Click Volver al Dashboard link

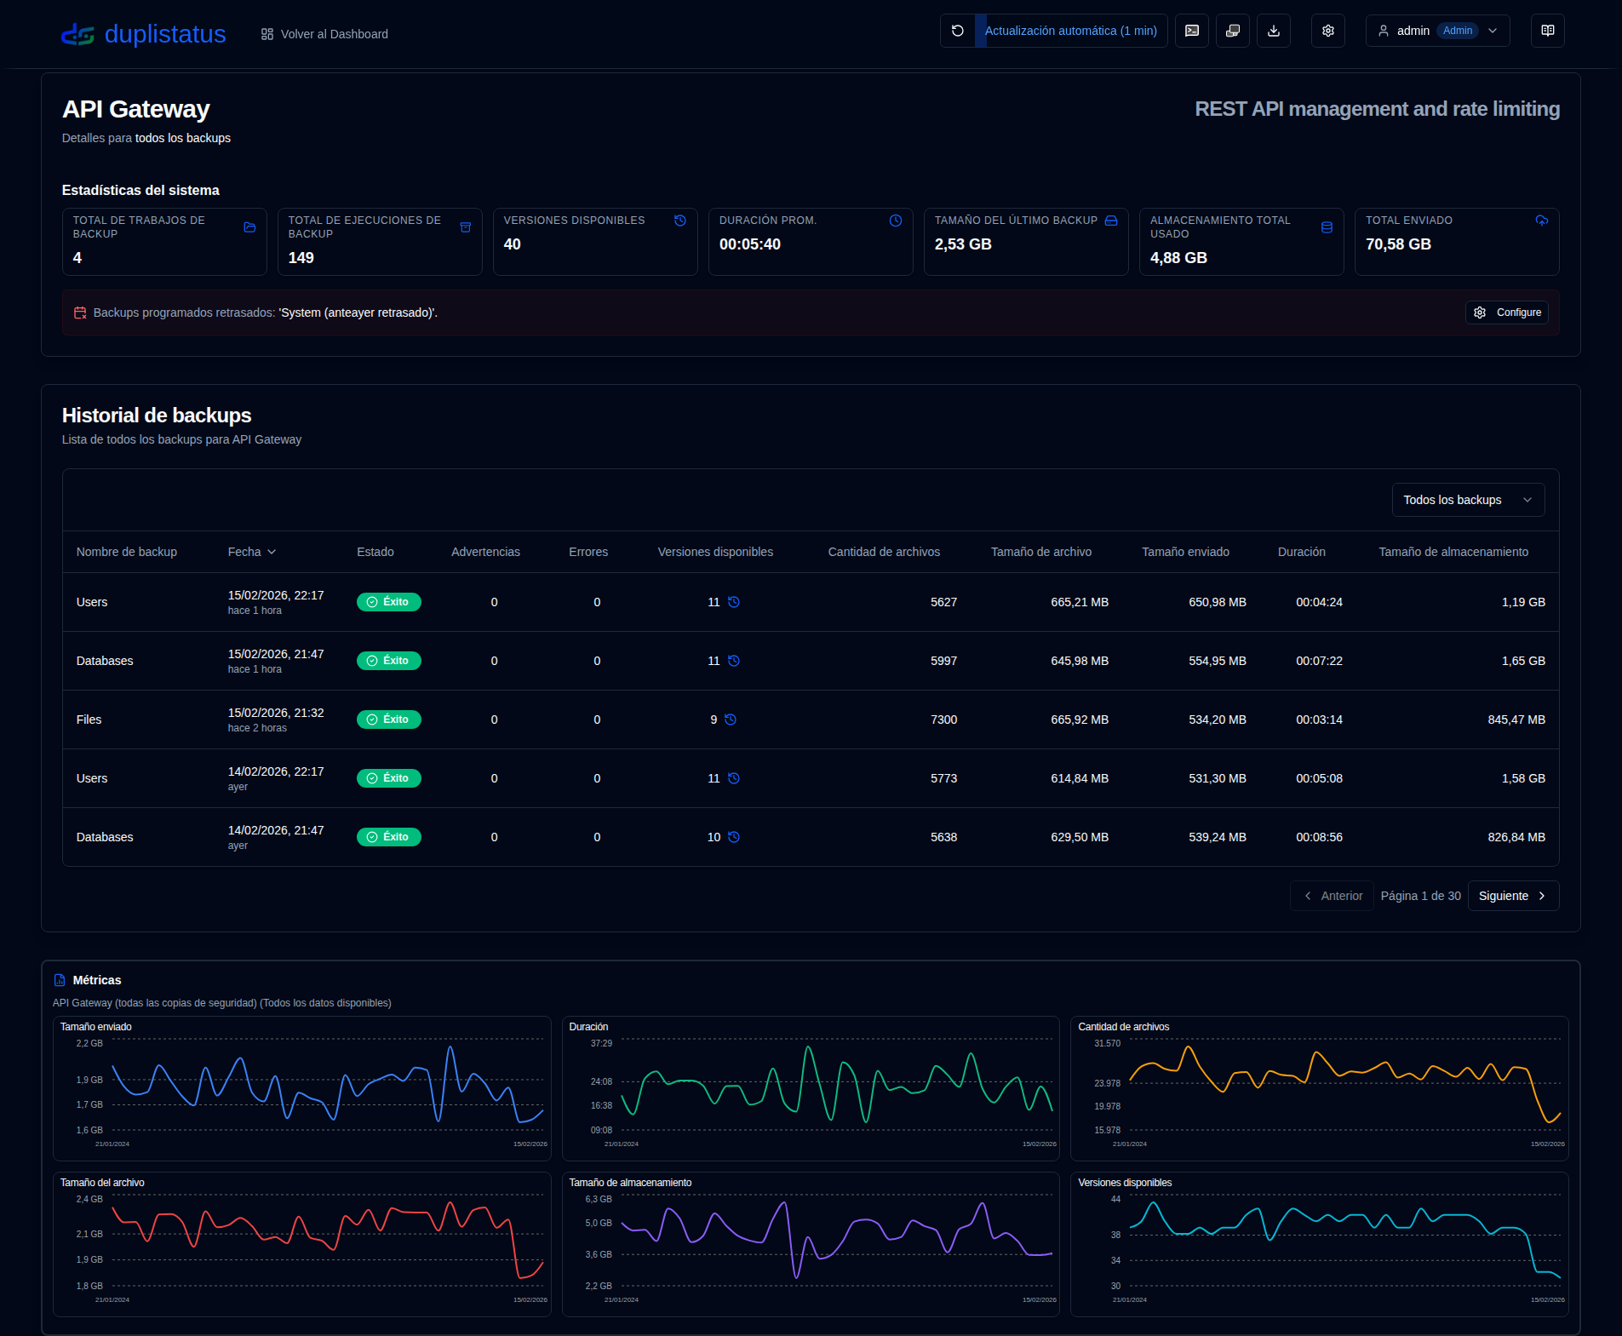click(324, 34)
